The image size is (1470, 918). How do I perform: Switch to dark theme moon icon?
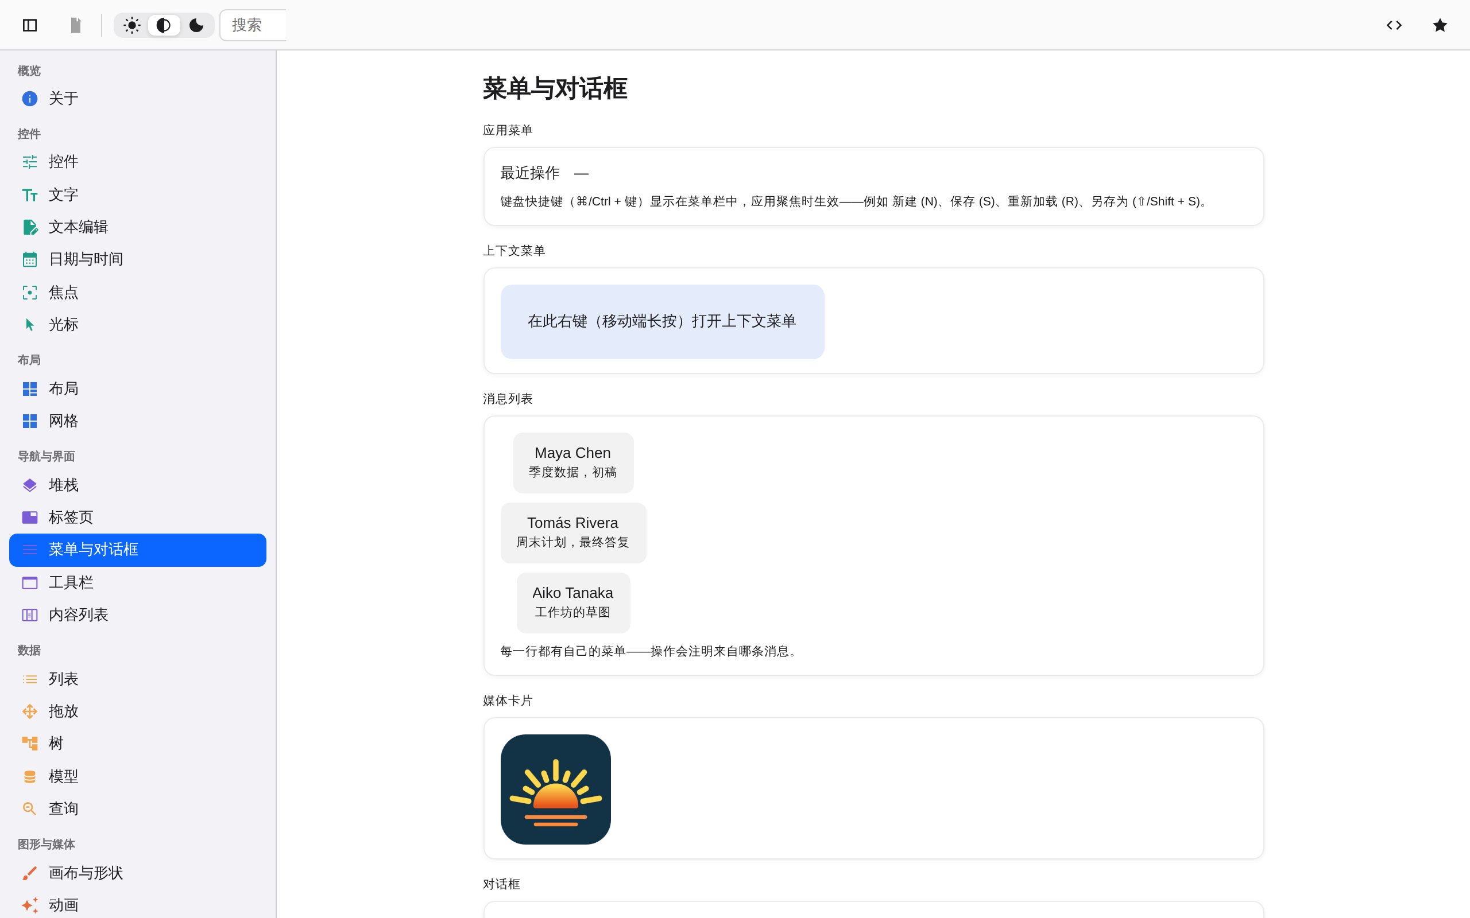click(196, 25)
